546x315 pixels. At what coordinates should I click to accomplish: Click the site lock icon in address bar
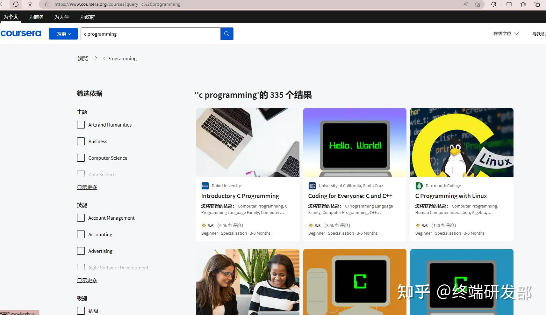coord(47,4)
